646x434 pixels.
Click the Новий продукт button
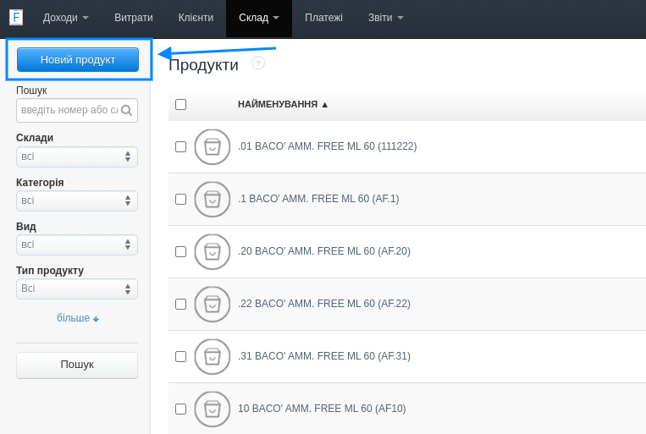78,59
